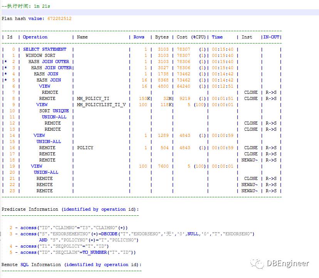Click the 'VIEW' operation at Id 19
Viewport: 319px width, 278px height.
pos(37,166)
